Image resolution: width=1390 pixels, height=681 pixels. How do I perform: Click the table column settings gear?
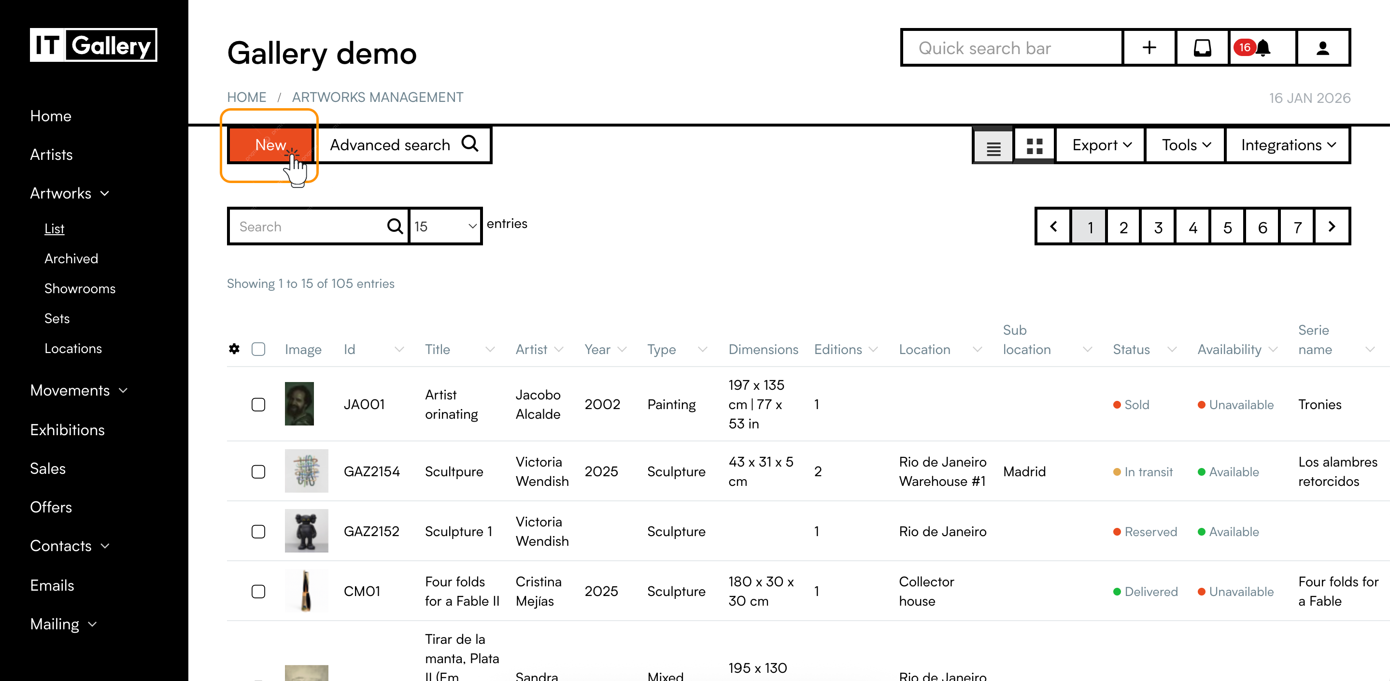click(234, 349)
